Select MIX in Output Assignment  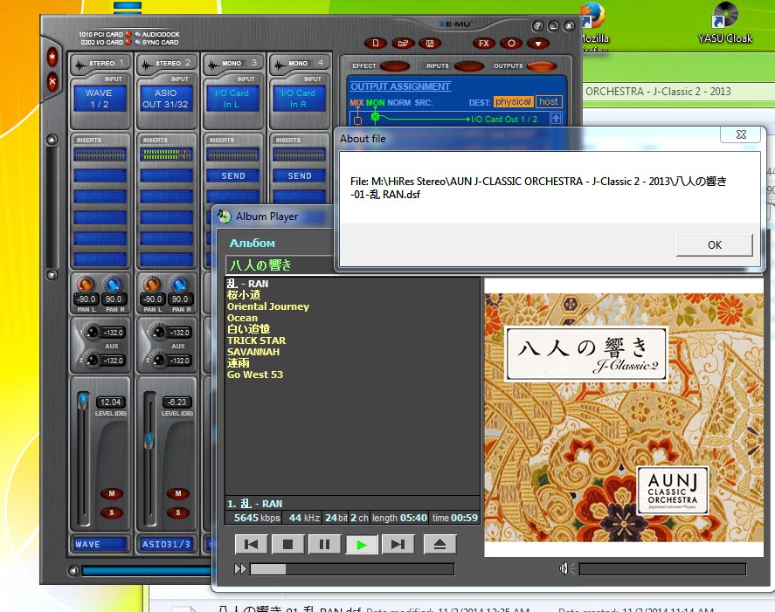[356, 103]
